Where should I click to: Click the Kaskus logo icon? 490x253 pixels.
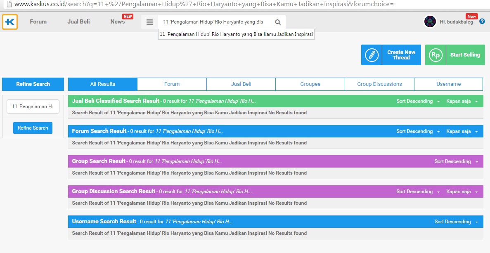pyautogui.click(x=9, y=22)
